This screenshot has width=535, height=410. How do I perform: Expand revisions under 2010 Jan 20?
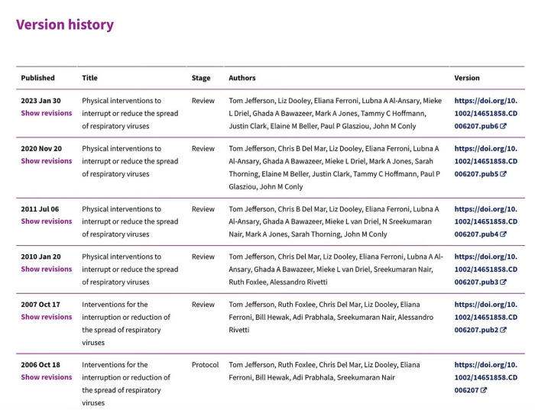point(47,270)
